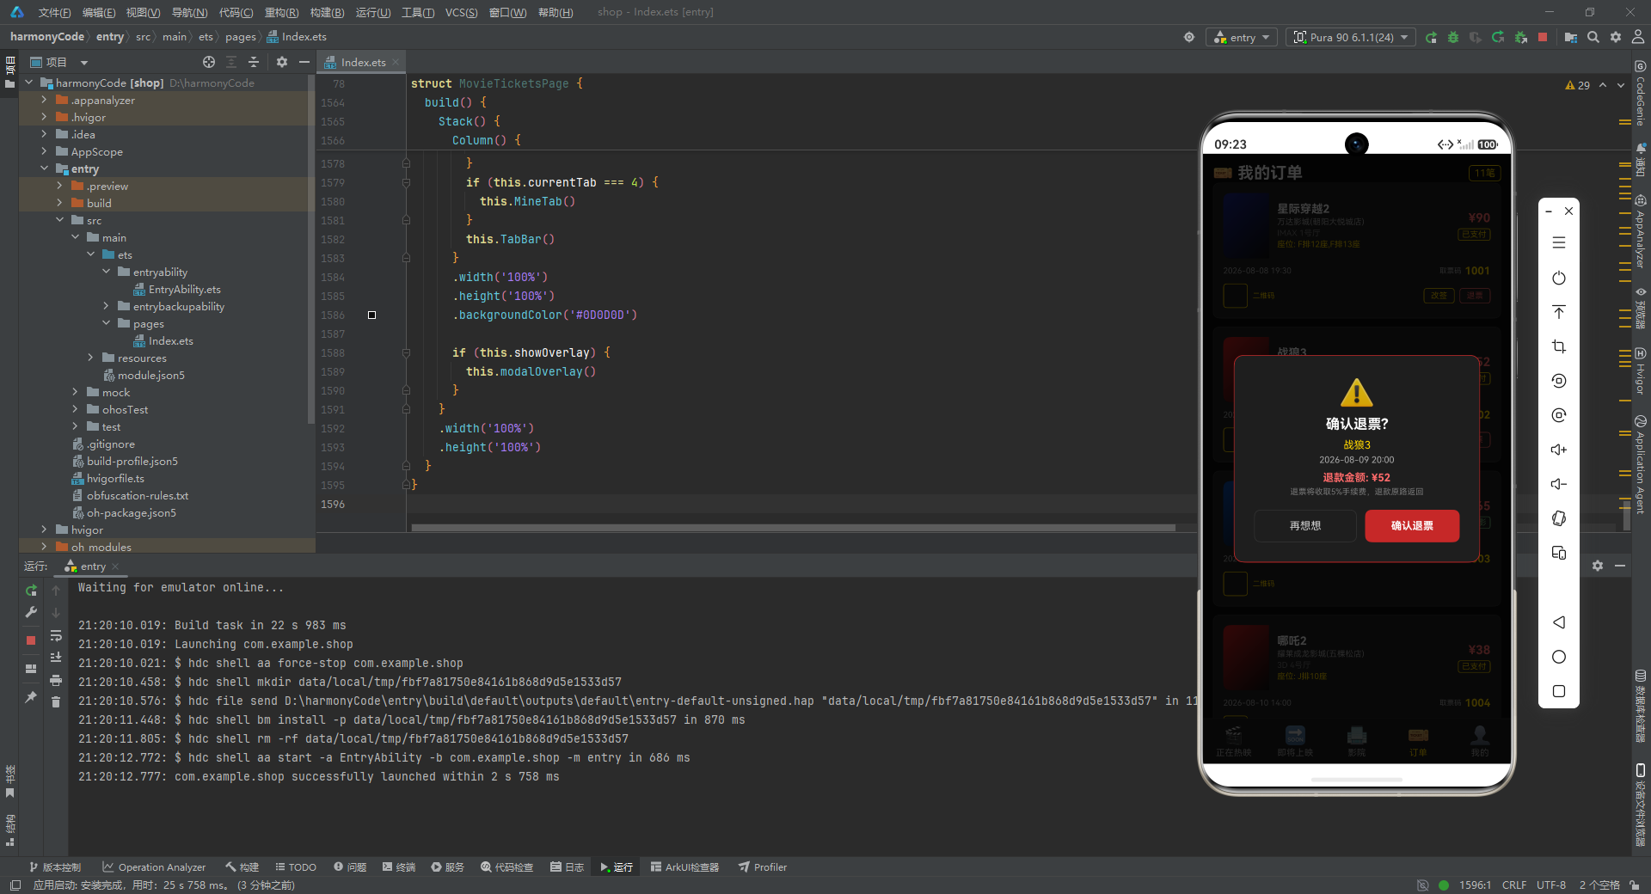This screenshot has height=894, width=1651.
Task: Tap 再想想 to cancel the refund
Action: coord(1304,526)
